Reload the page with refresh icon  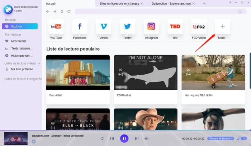[x=69, y=11]
